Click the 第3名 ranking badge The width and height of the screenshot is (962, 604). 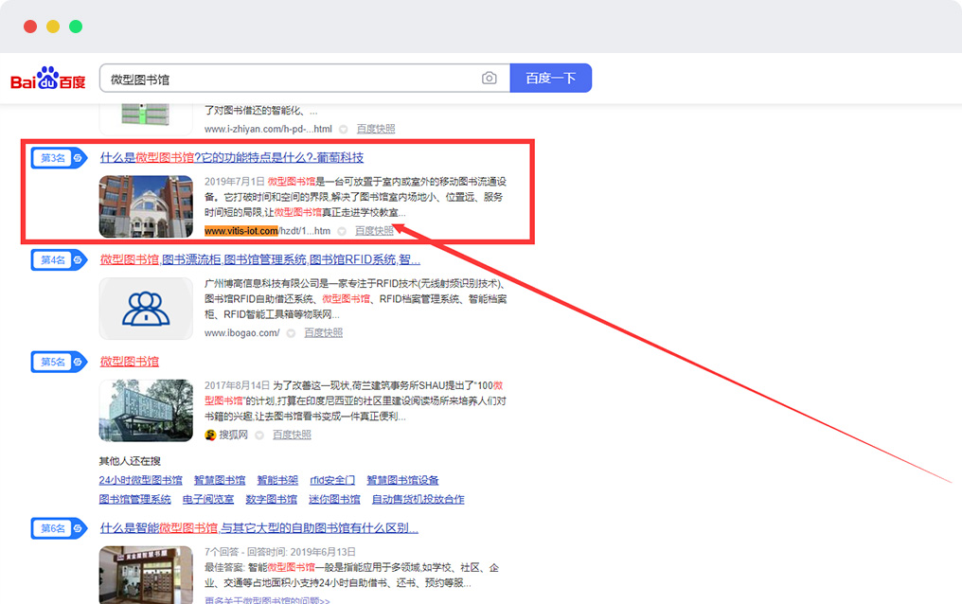point(60,158)
